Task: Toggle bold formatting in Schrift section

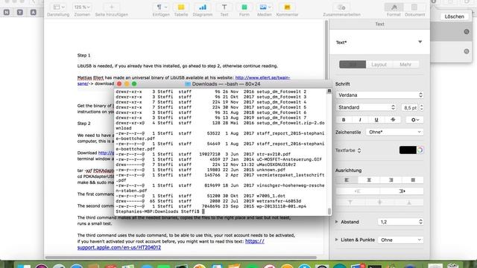Action: point(344,120)
